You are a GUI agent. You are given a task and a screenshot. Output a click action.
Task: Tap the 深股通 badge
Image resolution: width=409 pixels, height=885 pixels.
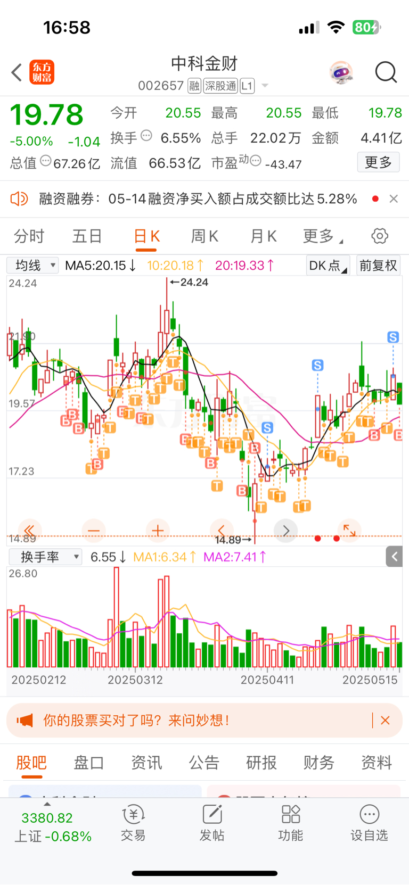[220, 86]
